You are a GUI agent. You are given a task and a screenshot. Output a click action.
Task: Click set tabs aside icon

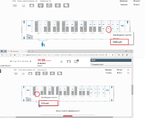tap(5, 51)
